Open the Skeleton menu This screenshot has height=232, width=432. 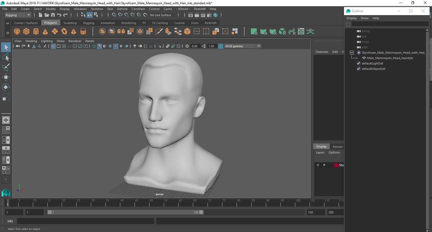[97, 9]
